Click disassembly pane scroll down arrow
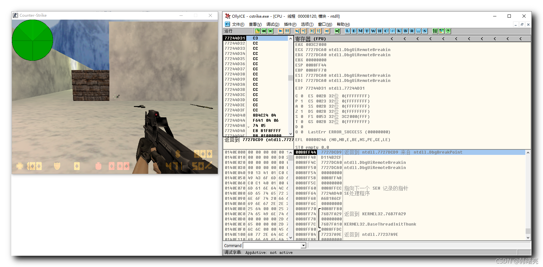 291,134
